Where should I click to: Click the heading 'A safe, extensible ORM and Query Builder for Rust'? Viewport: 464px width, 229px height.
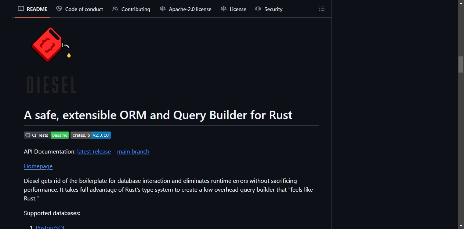tap(158, 115)
